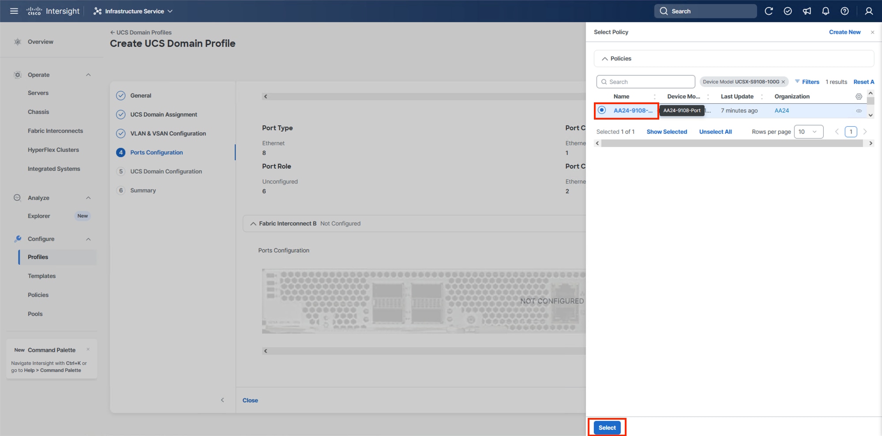Open the announcements megaphone icon
The image size is (882, 436).
click(x=807, y=11)
